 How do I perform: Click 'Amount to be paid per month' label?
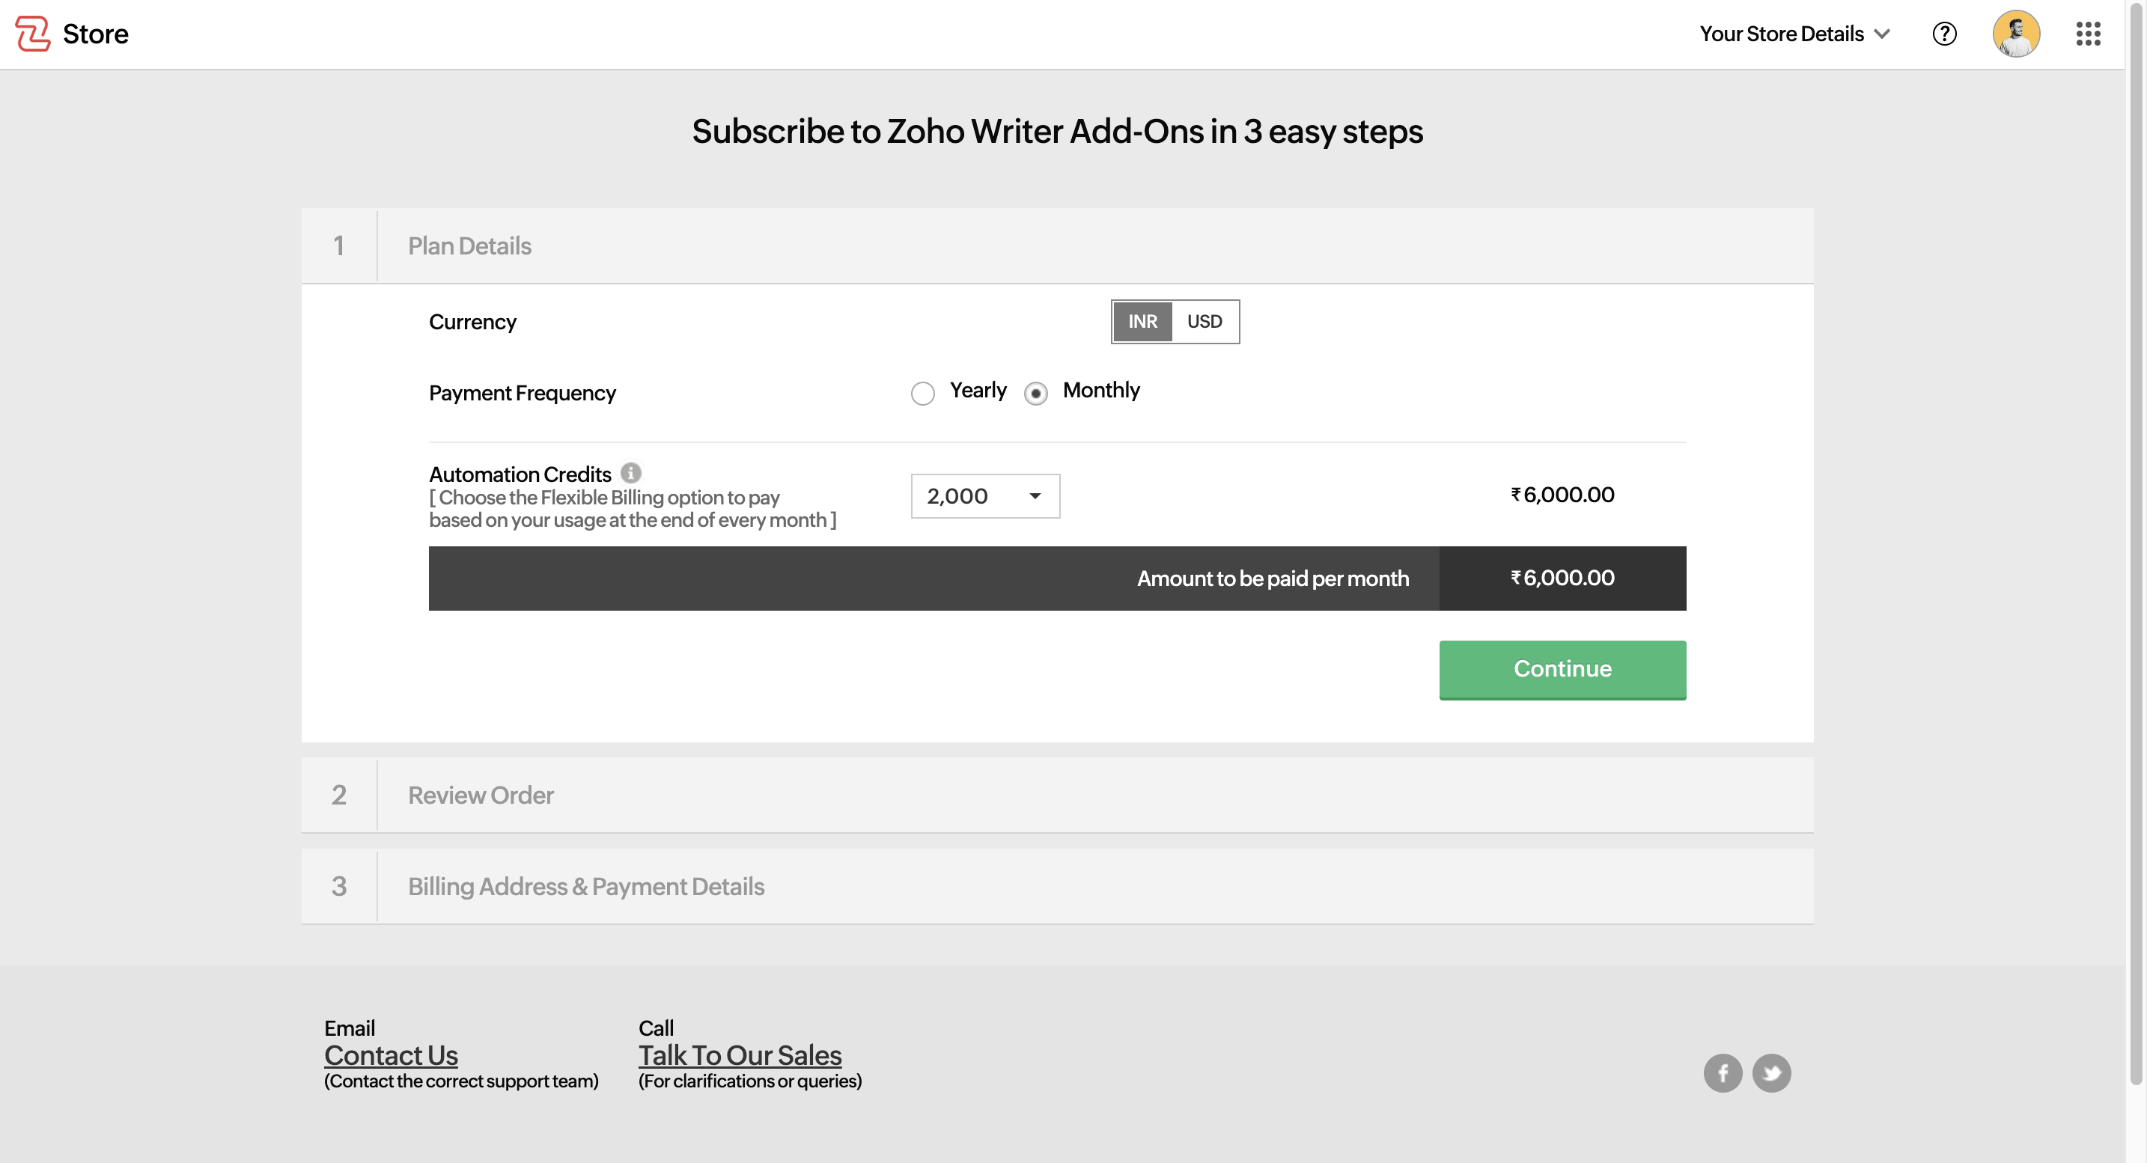tap(1273, 579)
